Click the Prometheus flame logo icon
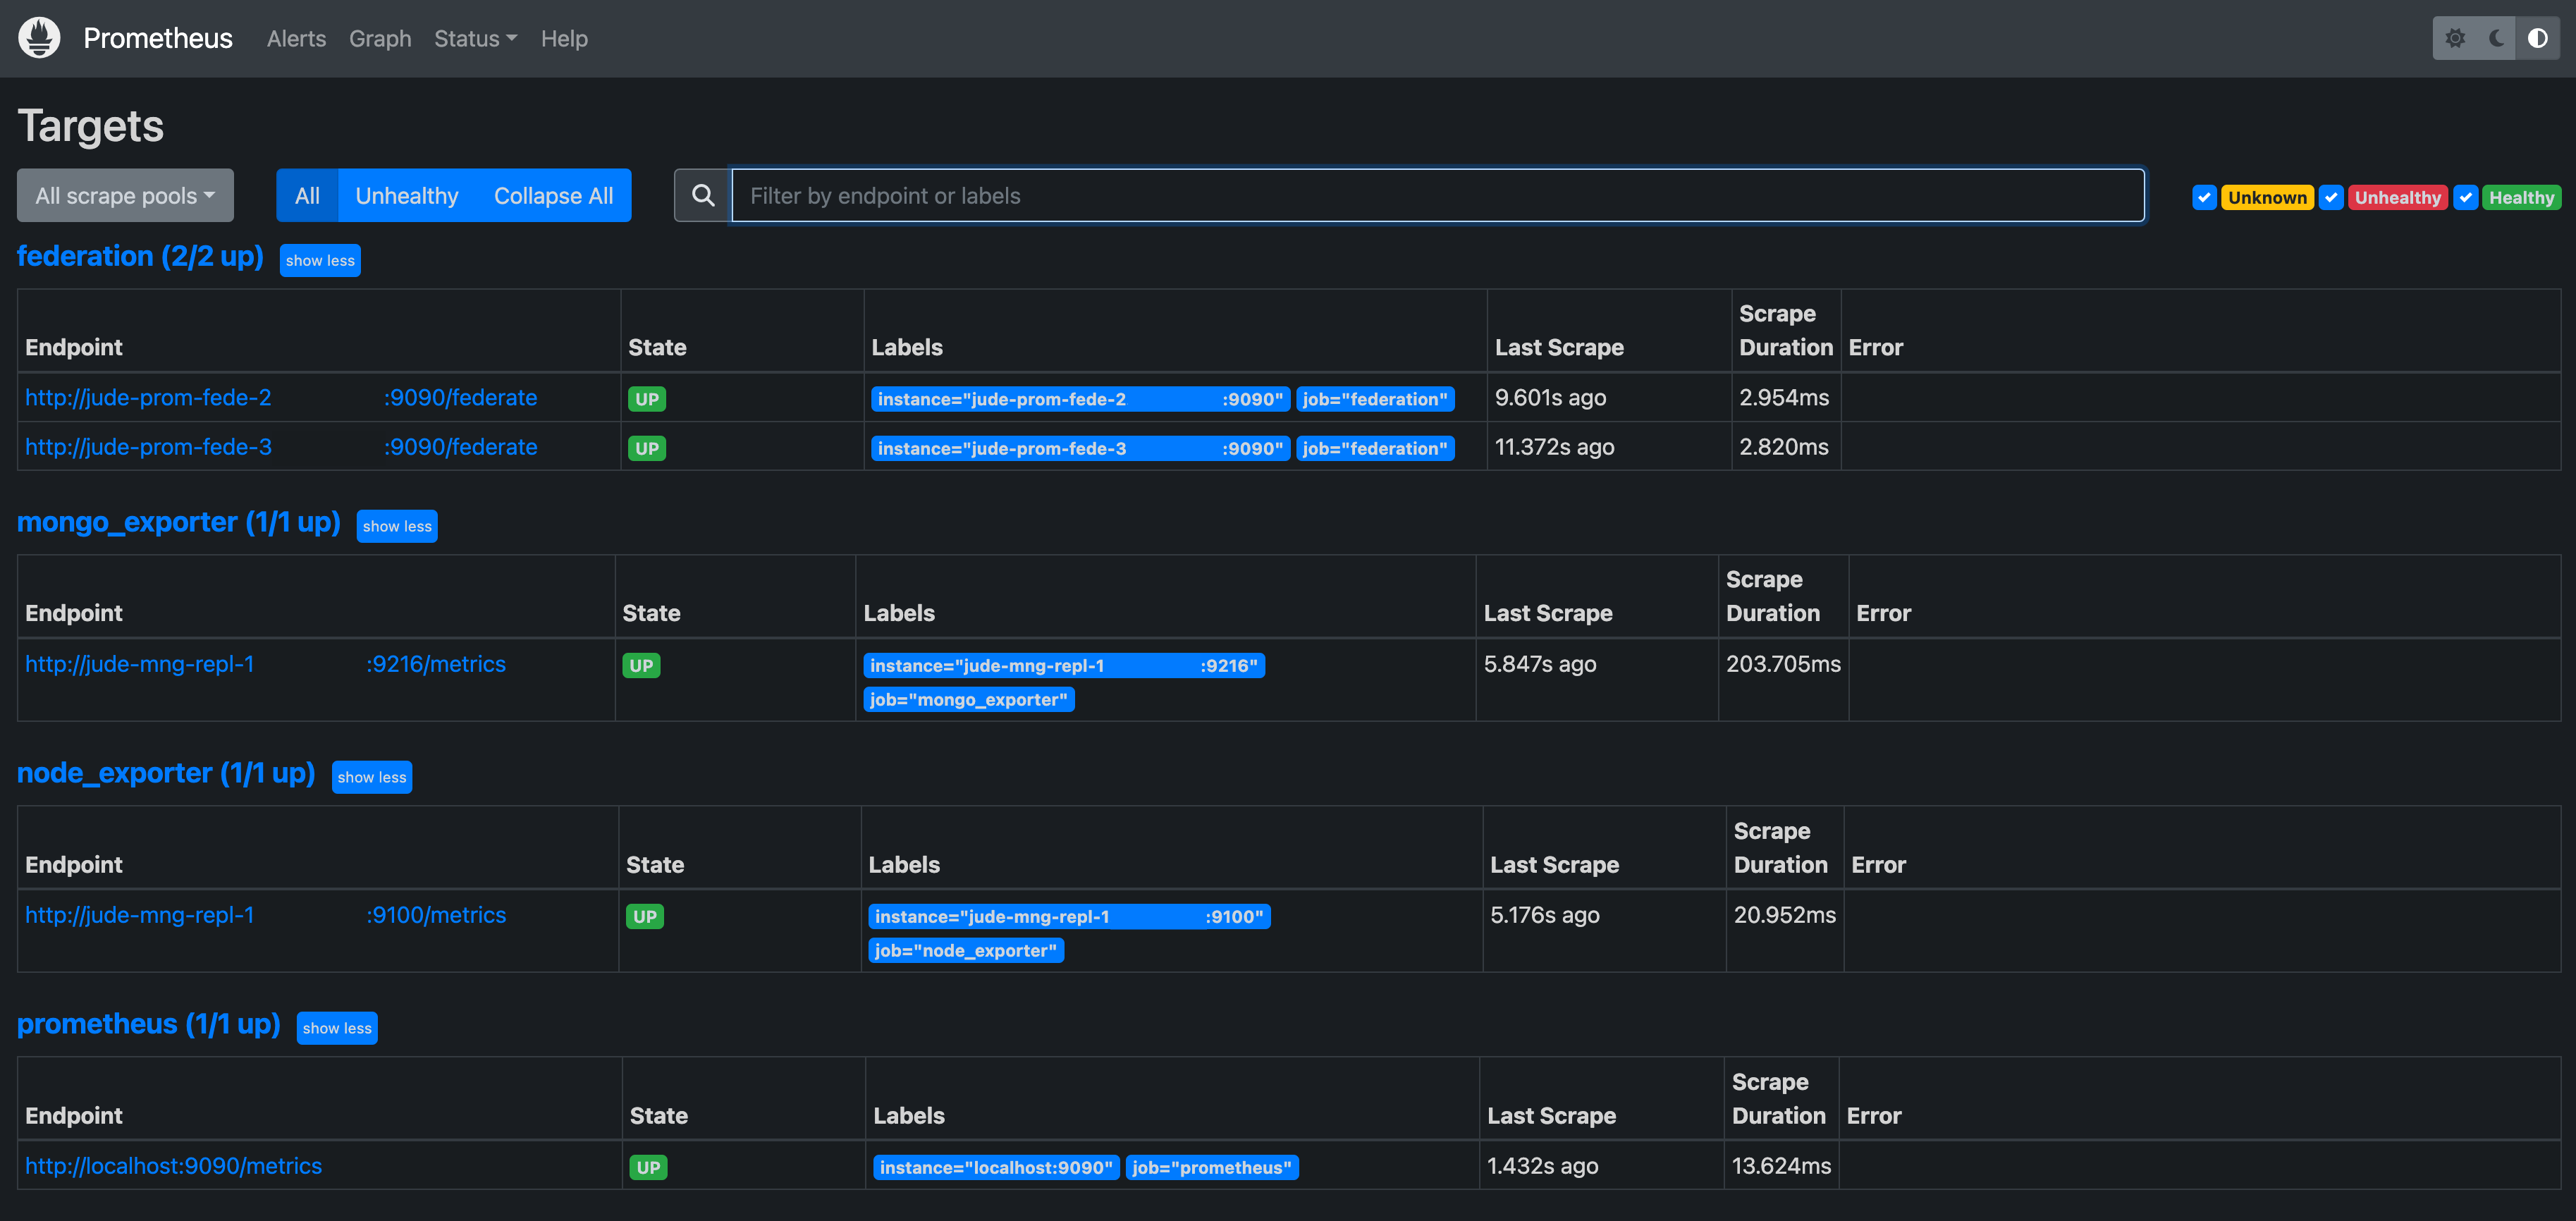This screenshot has height=1221, width=2576. [39, 38]
